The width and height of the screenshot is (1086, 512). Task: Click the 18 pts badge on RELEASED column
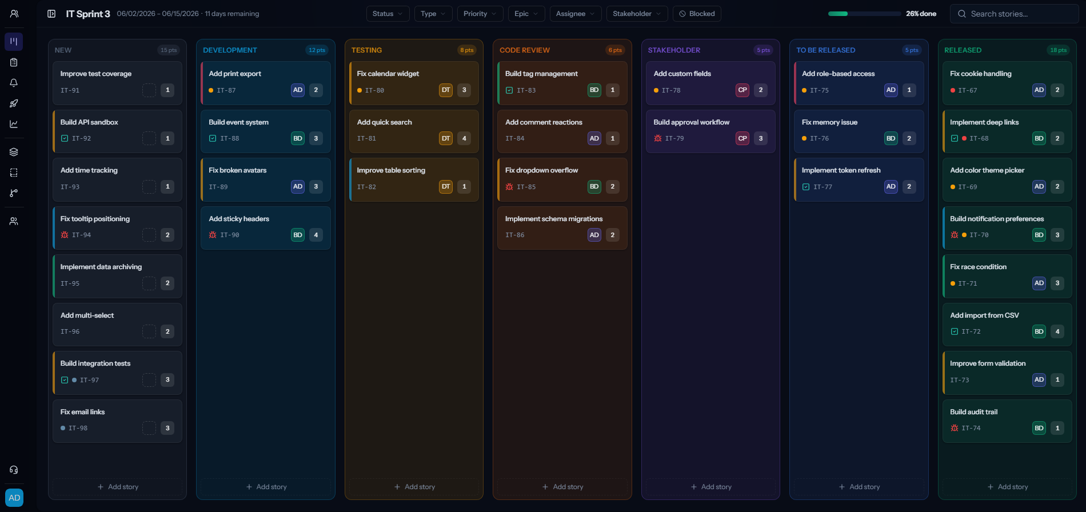1058,50
